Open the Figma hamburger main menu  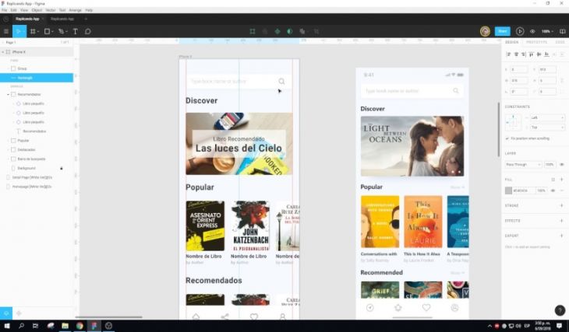pos(6,32)
